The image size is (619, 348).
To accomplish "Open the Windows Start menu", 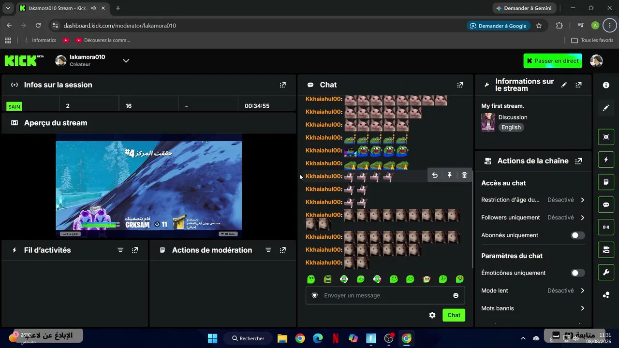I will [x=213, y=338].
